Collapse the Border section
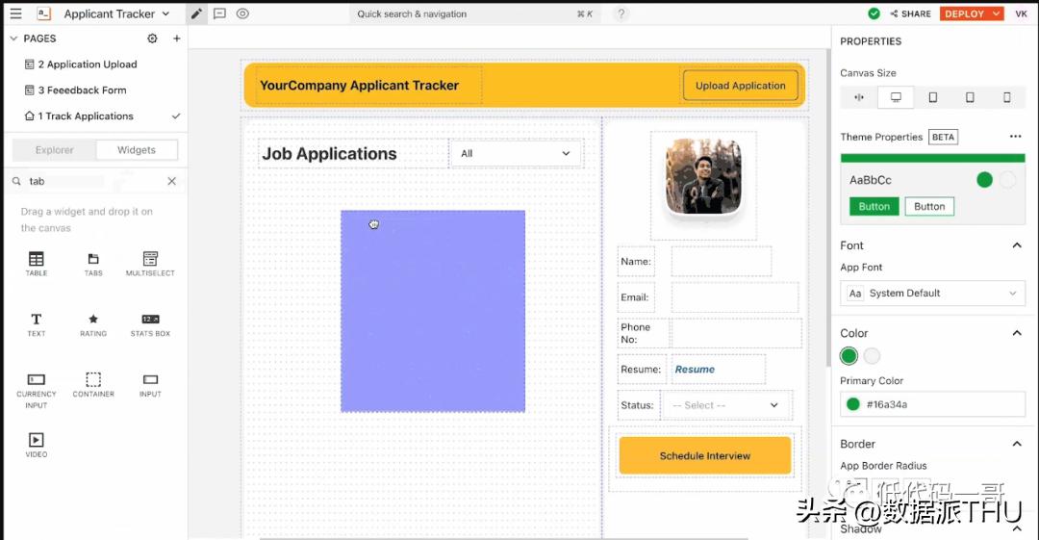Screen dimensions: 1039x540 (1017, 444)
